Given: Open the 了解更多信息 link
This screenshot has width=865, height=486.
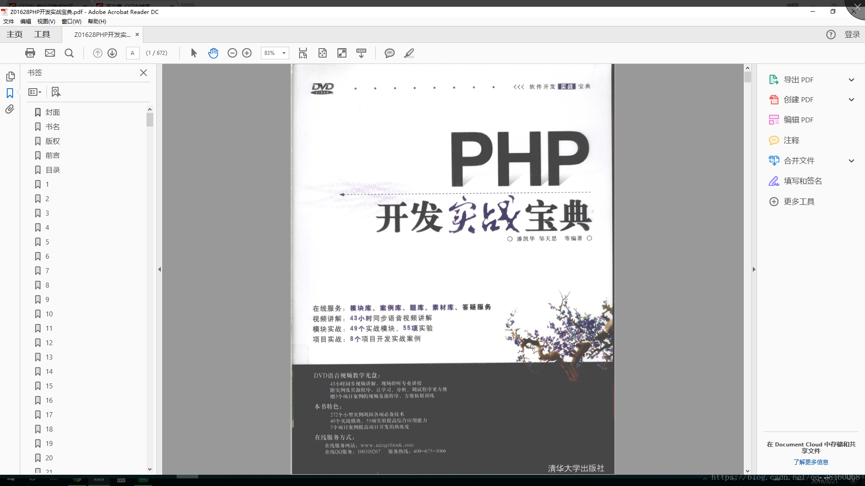Looking at the screenshot, I should 810,462.
